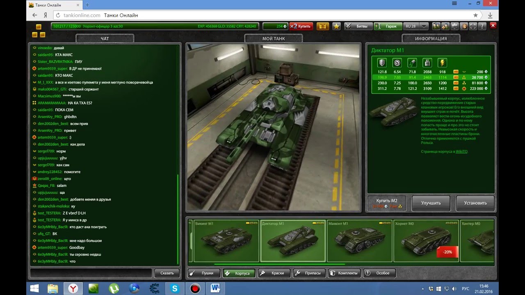Click the yellow squares icon above chat
This screenshot has height=295, width=525.
[x=39, y=31]
